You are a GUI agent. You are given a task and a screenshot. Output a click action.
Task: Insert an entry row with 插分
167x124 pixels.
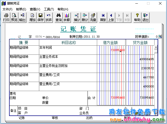pos(77,17)
